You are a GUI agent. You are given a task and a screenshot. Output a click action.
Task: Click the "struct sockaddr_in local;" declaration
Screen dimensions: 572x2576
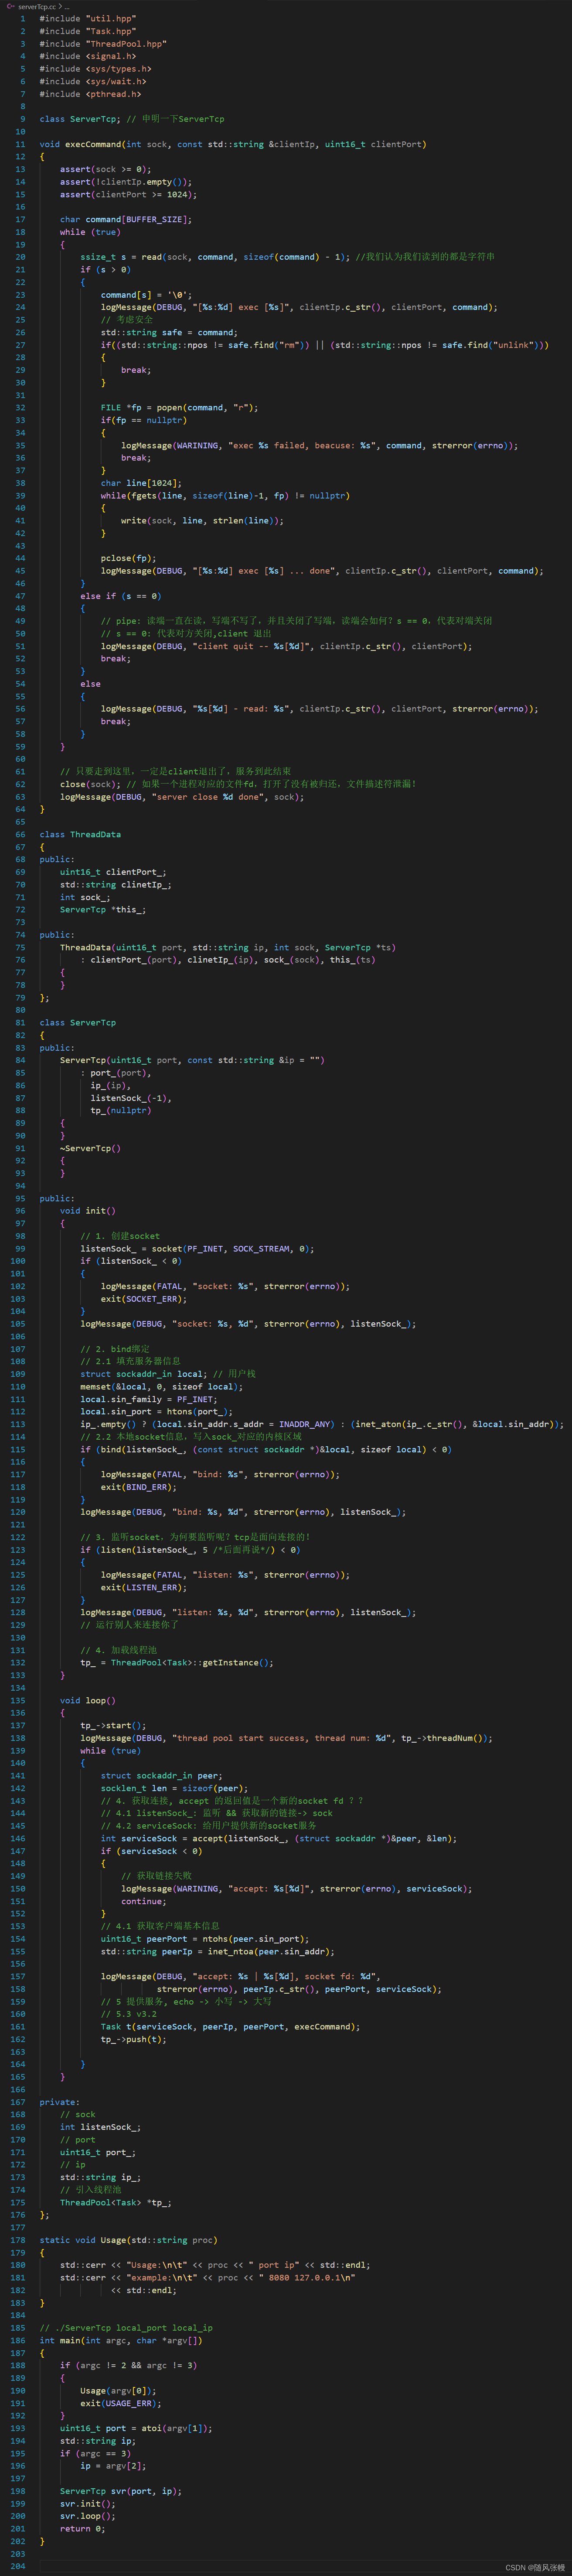click(144, 1374)
